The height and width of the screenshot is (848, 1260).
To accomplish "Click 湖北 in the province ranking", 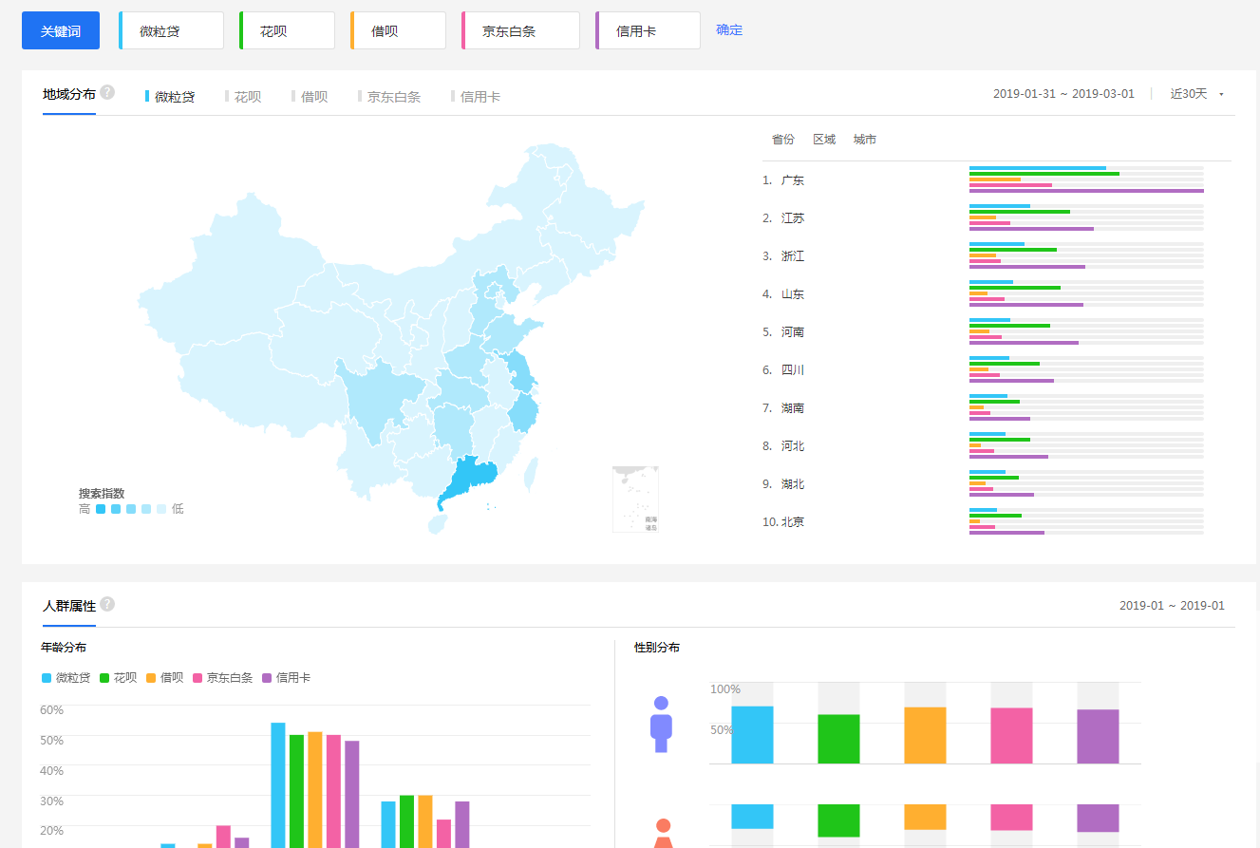I will coord(793,484).
